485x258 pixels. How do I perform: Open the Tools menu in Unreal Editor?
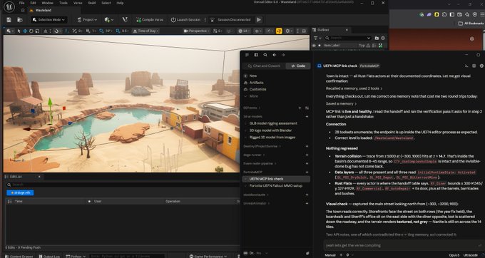pos(63,3)
